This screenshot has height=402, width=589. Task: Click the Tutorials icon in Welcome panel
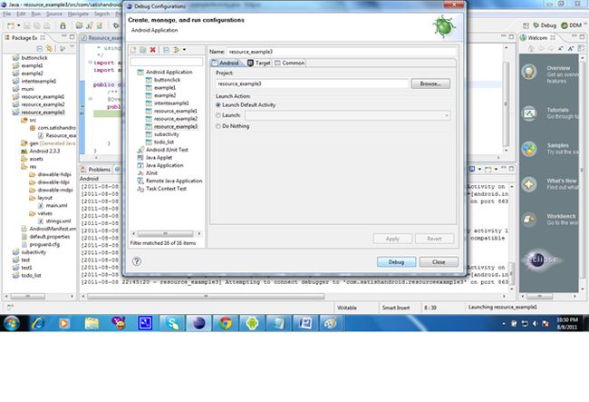pos(529,113)
